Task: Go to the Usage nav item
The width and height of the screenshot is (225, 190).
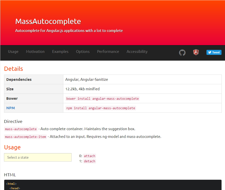Action: click(x=13, y=51)
